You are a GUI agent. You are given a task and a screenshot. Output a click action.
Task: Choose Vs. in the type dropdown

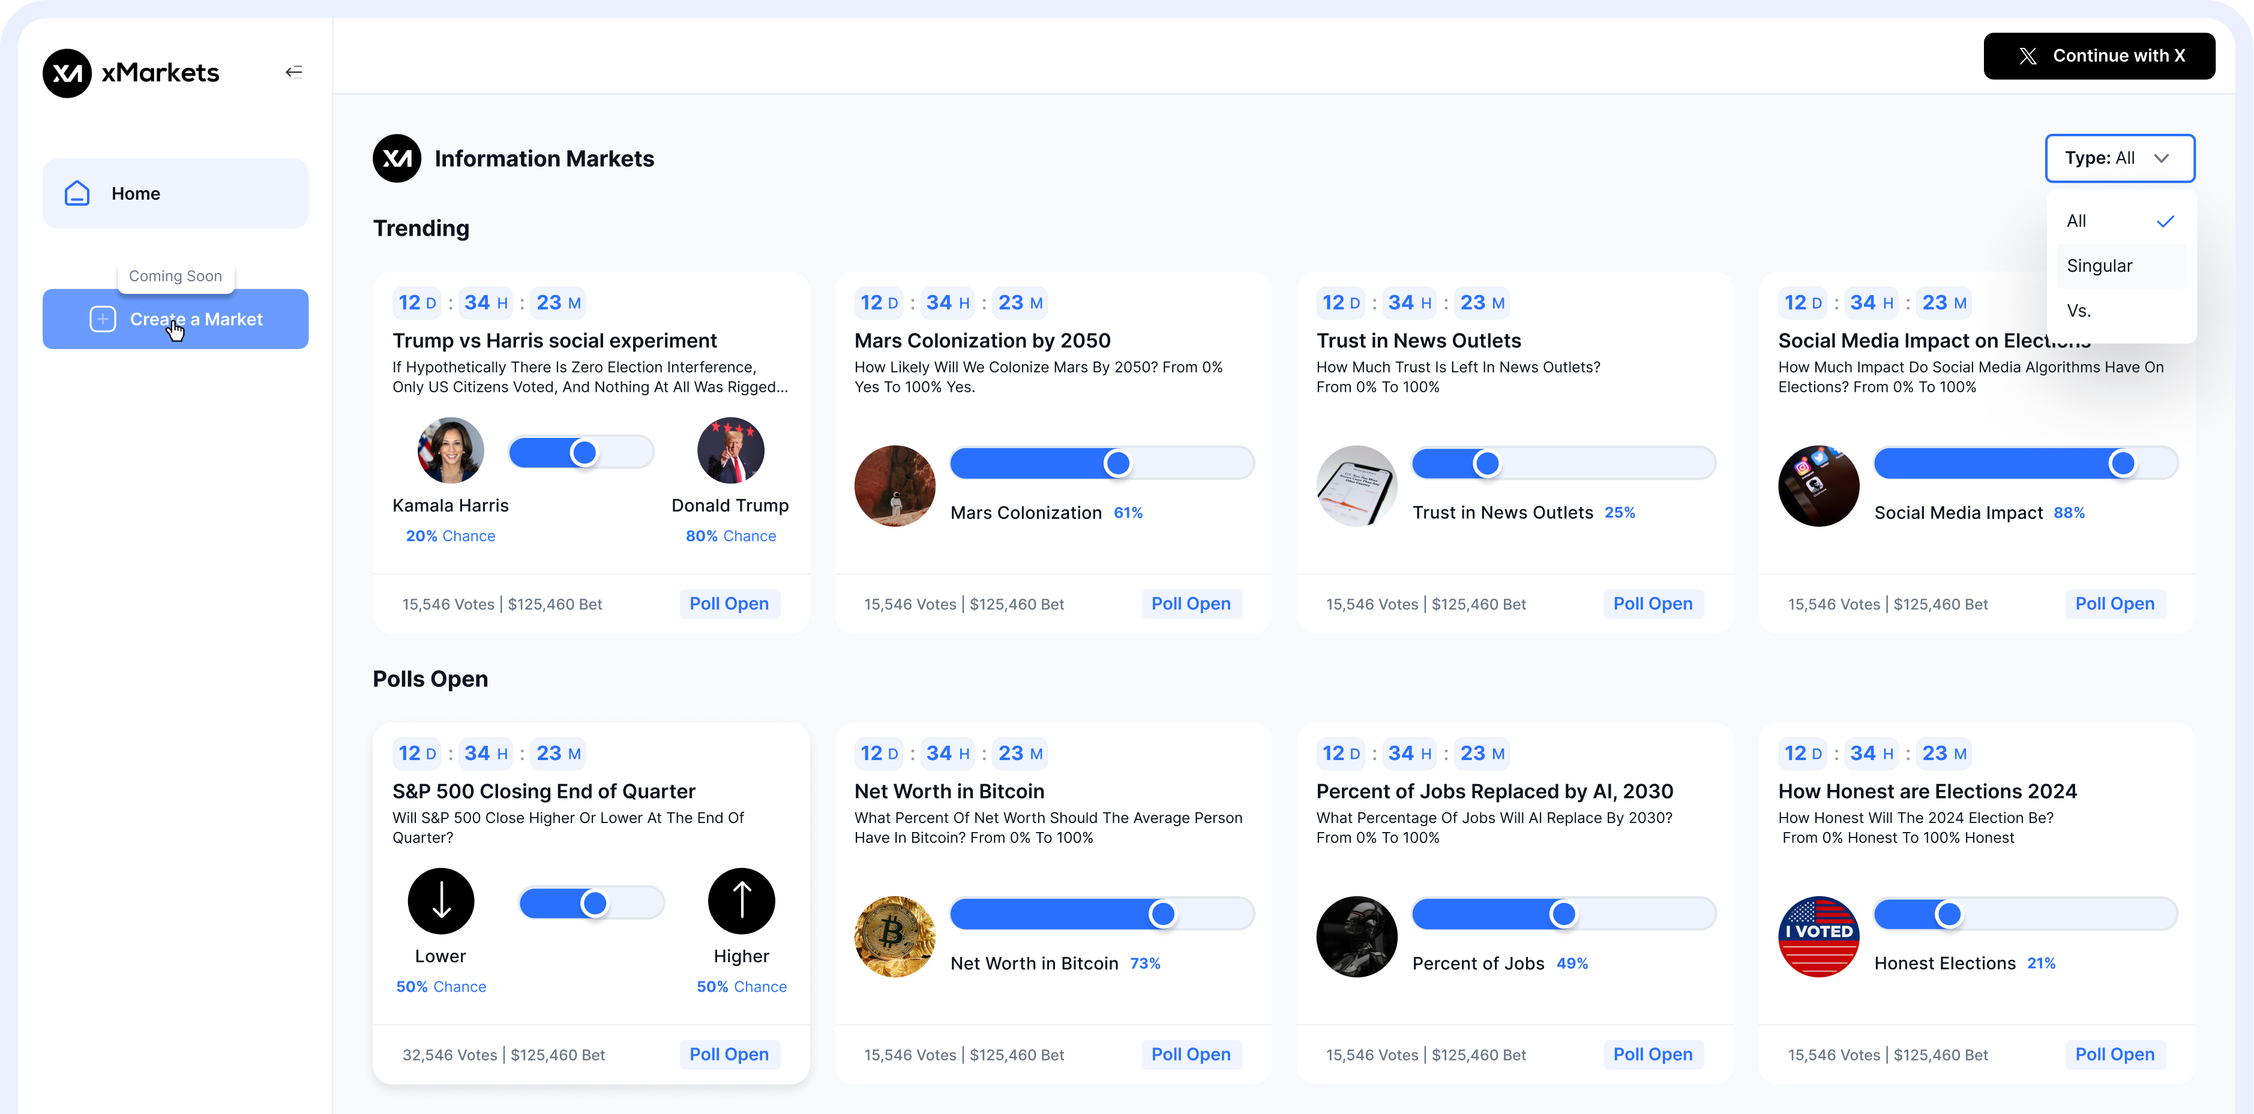click(x=2079, y=310)
